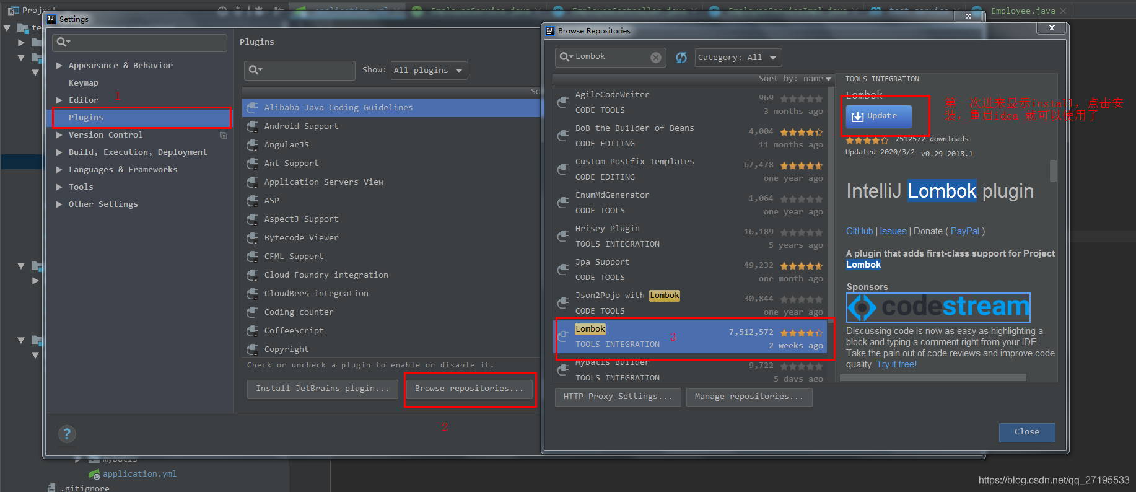Click the Alibaba Java Coding Guidelines plugin icon
1136x492 pixels.
(253, 108)
